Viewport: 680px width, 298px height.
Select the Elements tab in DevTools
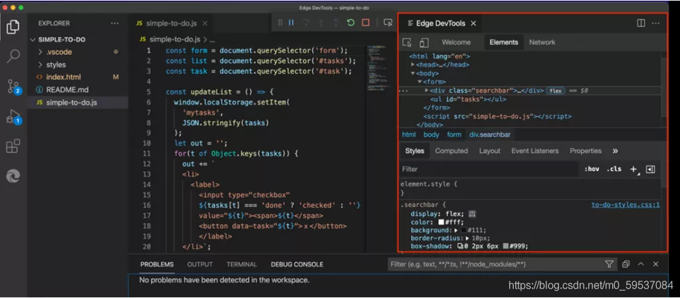click(504, 43)
